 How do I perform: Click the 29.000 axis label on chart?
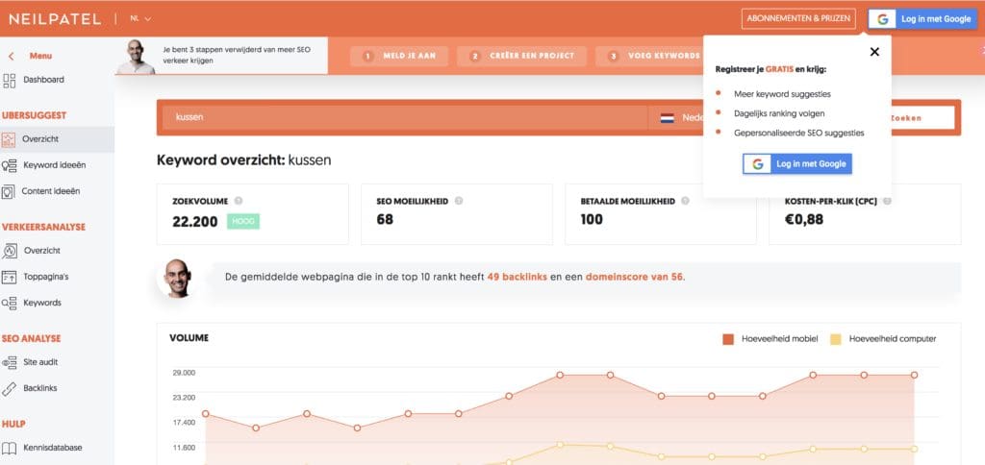[184, 373]
